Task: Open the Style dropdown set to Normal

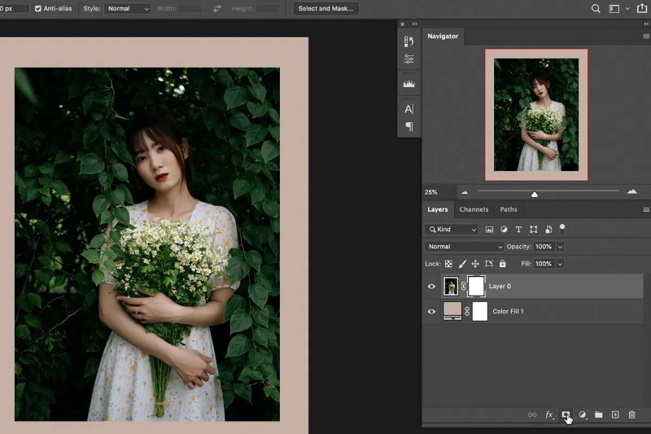Action: tap(129, 9)
